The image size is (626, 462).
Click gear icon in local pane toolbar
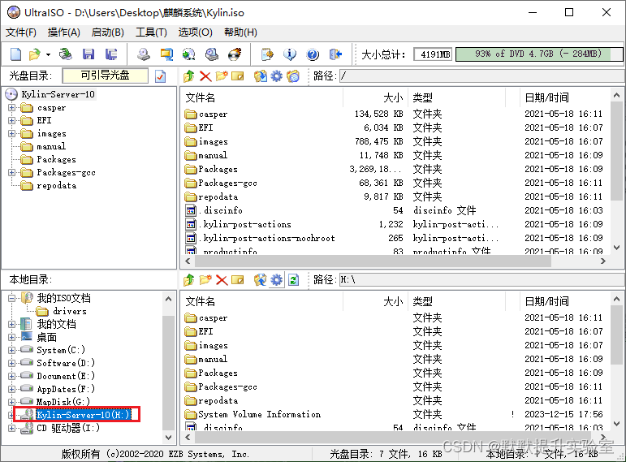tap(276, 280)
